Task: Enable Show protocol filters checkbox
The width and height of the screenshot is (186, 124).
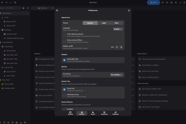Action: pos(64,41)
